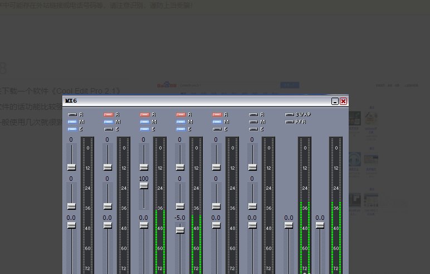Click the first channel top slider handle
Screen dimensions: 430x274
click(71, 167)
